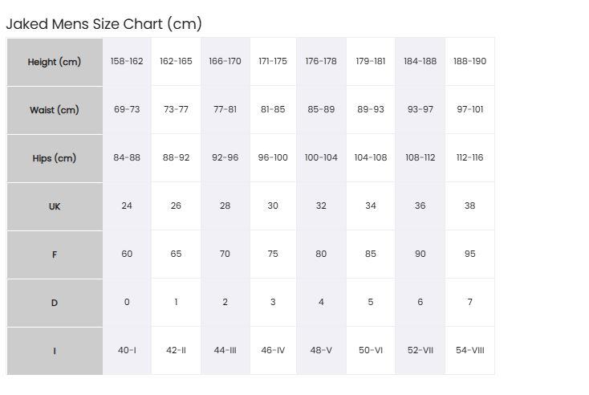
Task: Select the Waist (cm) row header
Action: 55,110
